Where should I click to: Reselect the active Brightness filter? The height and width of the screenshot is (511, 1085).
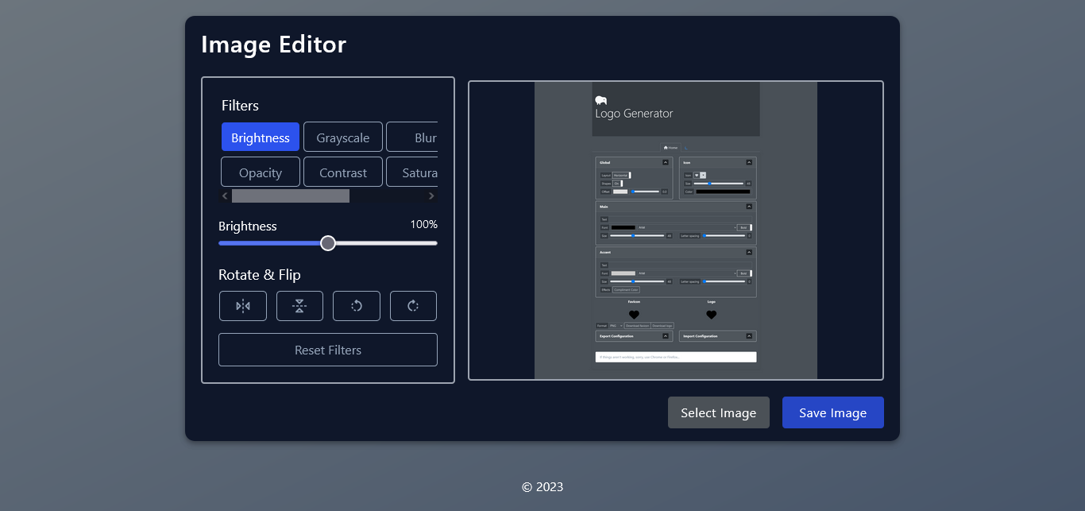click(260, 137)
